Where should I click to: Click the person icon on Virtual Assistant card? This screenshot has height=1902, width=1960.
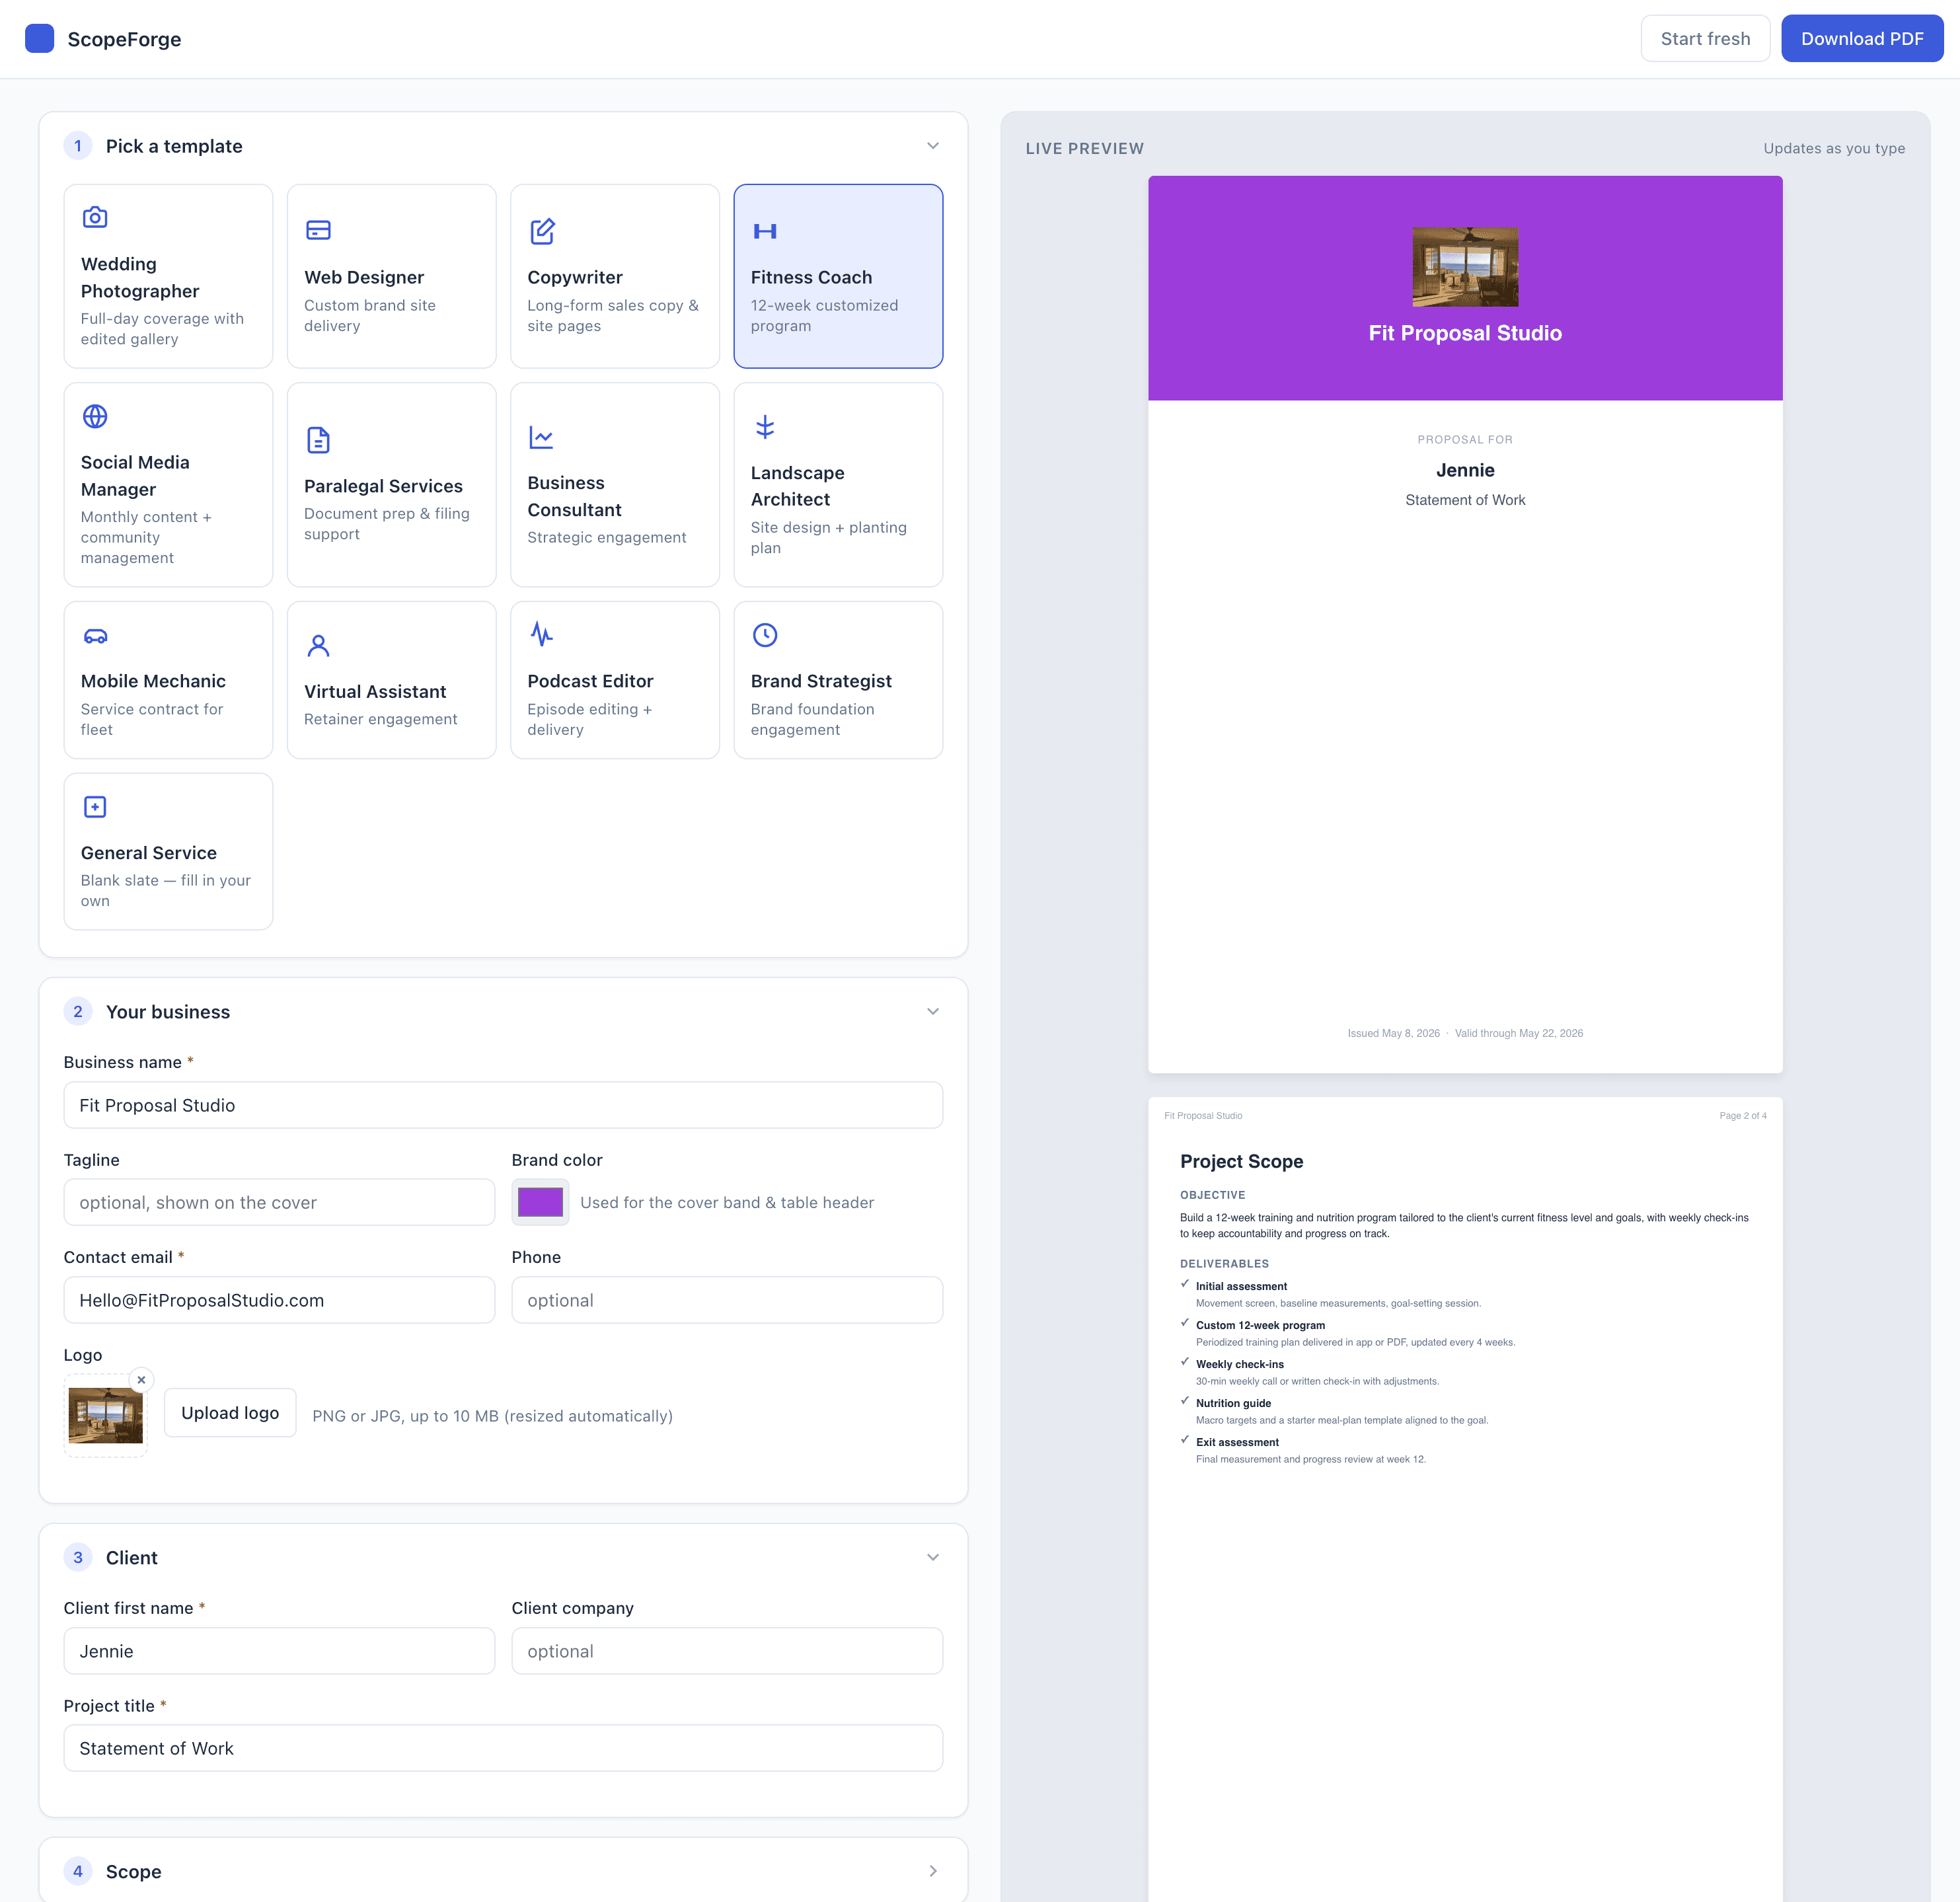318,645
